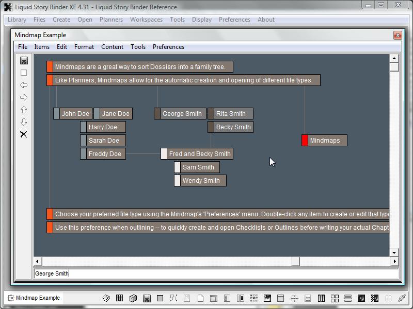Click the right arrow icon in the sidebar
This screenshot has width=413, height=309.
click(x=24, y=97)
